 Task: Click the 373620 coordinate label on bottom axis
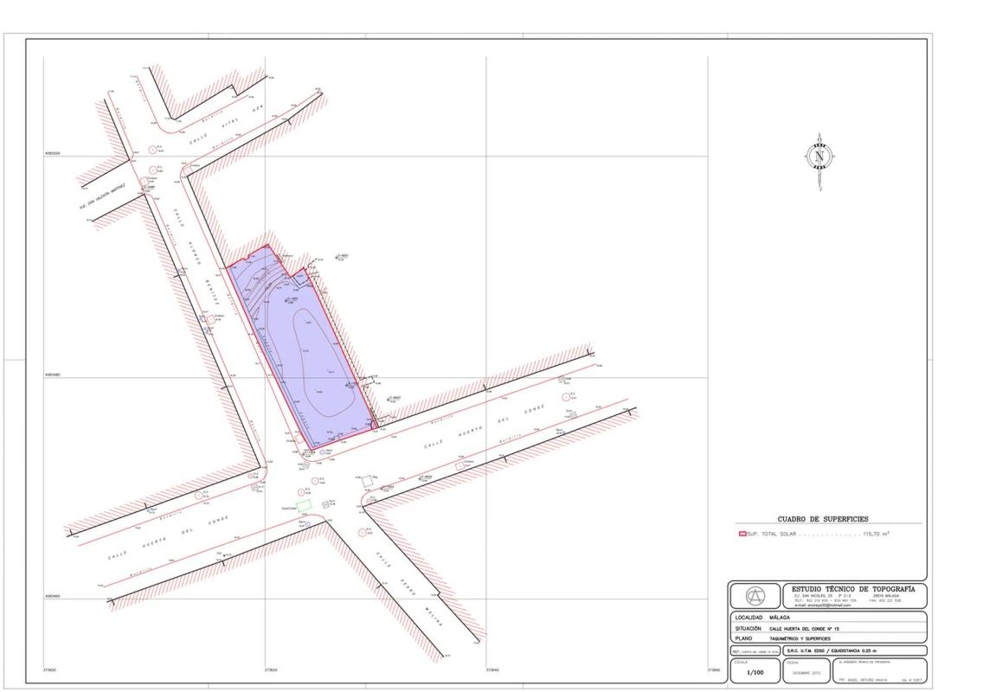[x=272, y=670]
